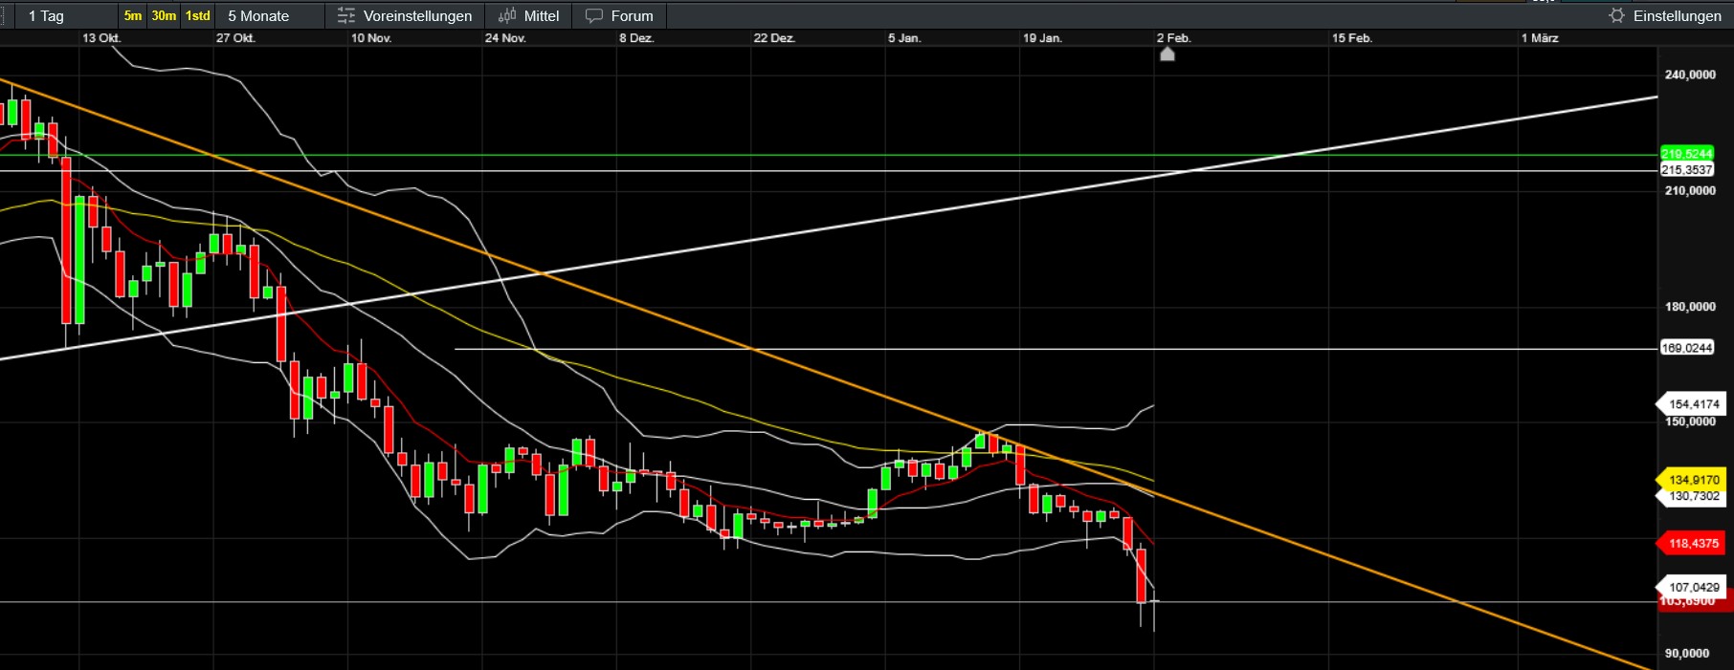Click the candlestick icon beside Mittel
The image size is (1734, 670).
507,16
